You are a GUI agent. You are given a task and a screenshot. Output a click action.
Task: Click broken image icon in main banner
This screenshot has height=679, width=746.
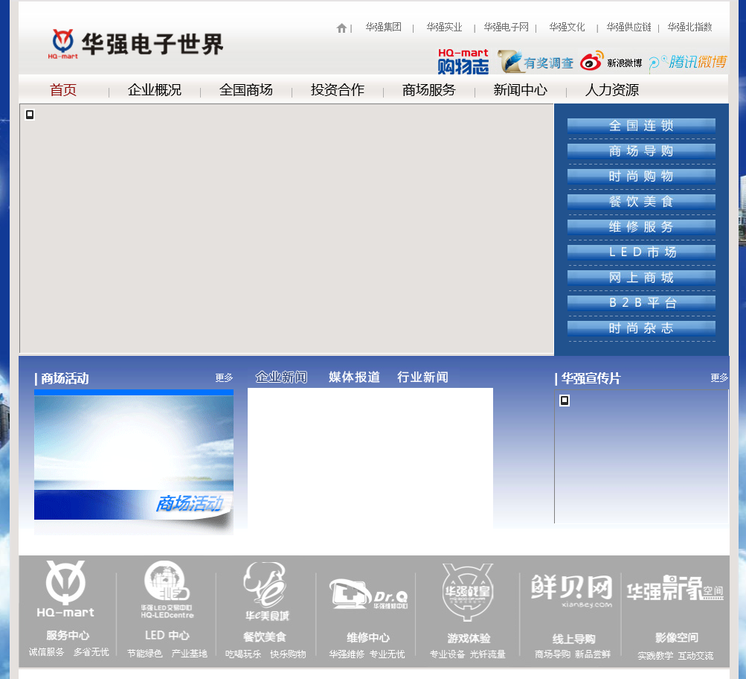(x=30, y=114)
